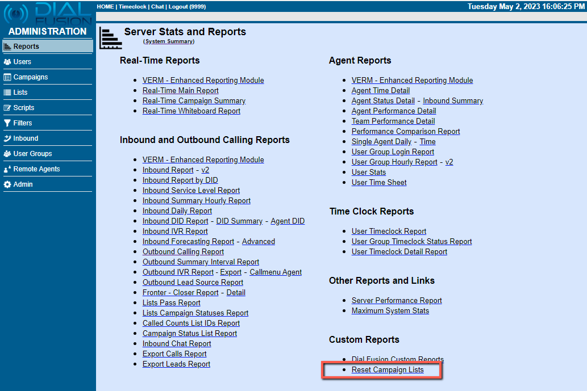Screen dimensions: 587x391
Task: Click the User Groups icon in sidebar
Action: point(7,154)
